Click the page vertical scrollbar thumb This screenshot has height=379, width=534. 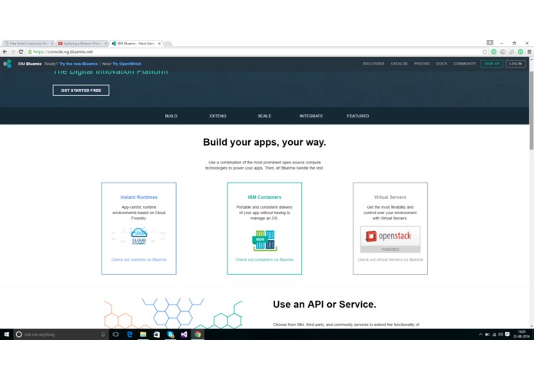coord(531,110)
